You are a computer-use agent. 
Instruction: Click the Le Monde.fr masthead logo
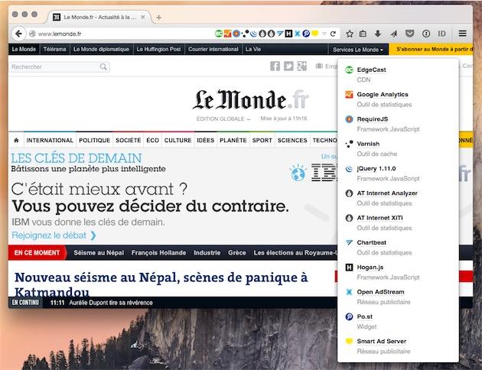point(250,100)
